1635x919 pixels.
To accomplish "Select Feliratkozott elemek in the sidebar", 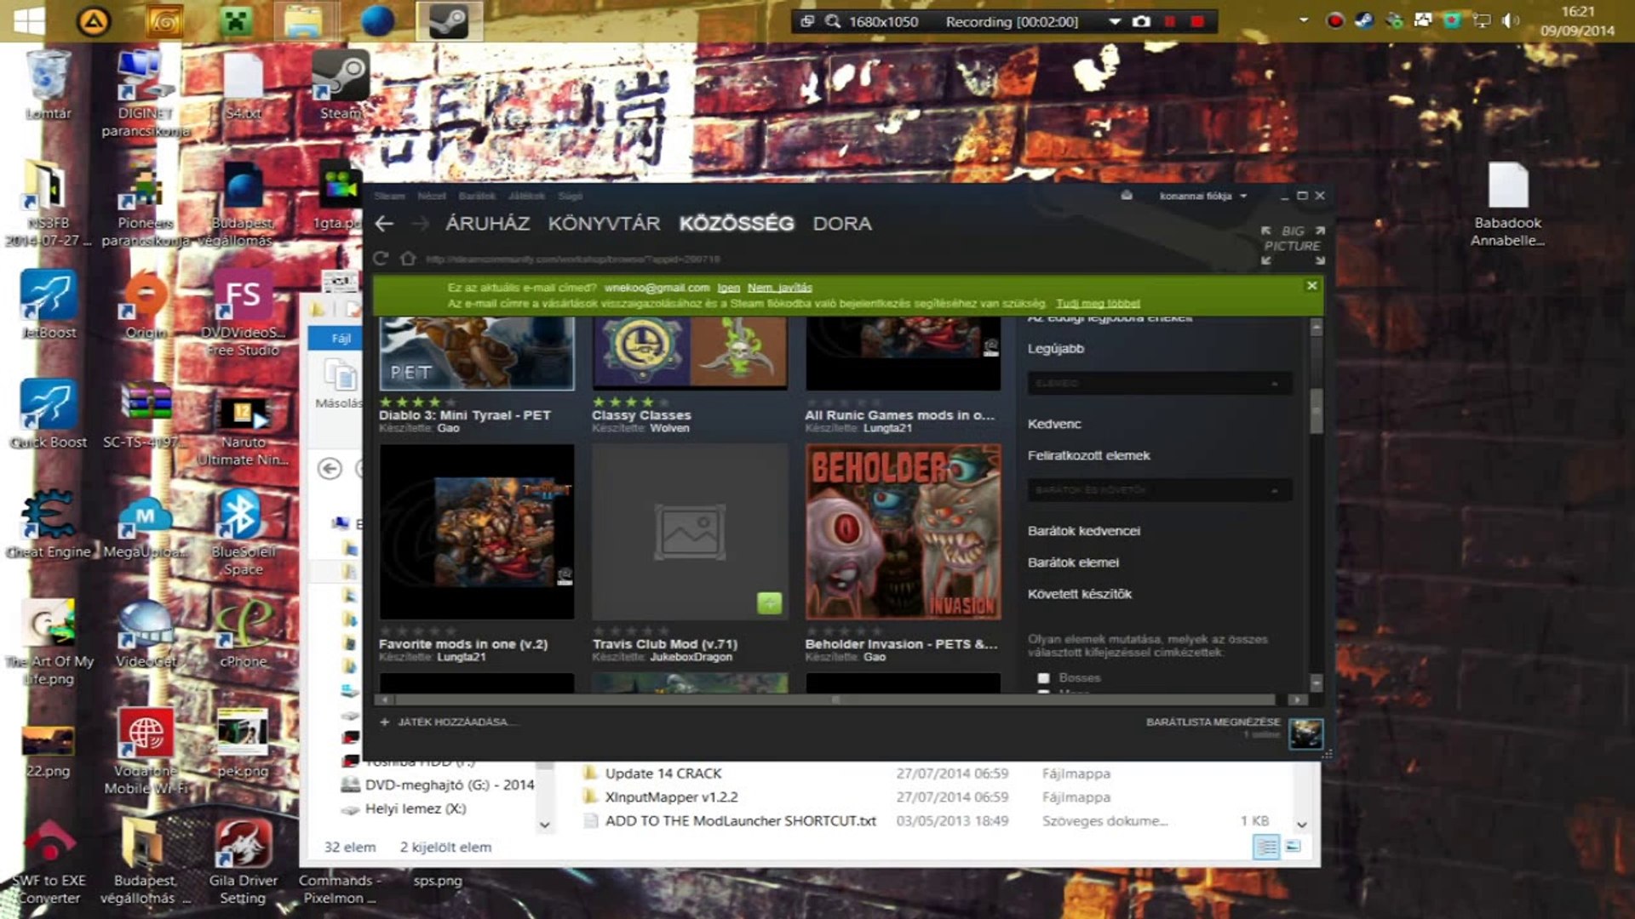I will (1088, 455).
